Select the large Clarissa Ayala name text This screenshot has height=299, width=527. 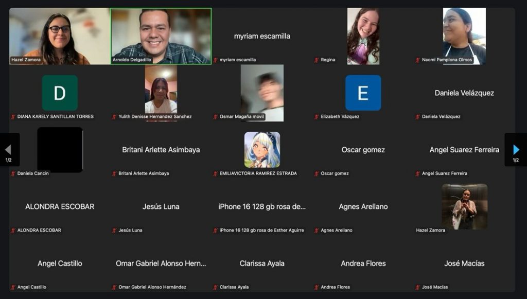[x=262, y=263]
